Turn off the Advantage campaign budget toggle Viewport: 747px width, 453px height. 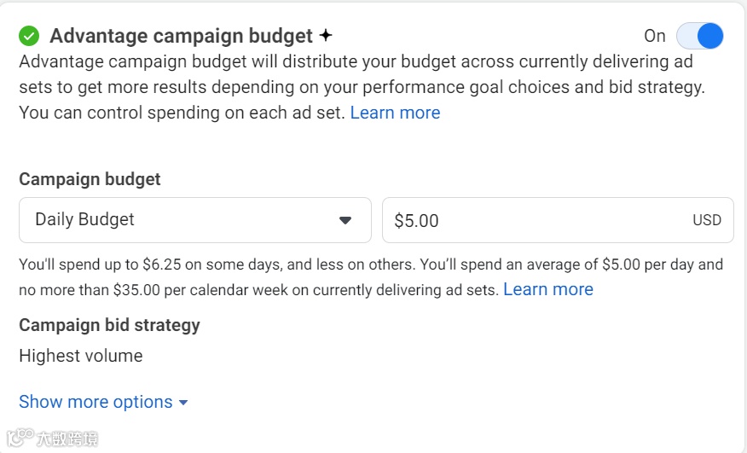[699, 36]
